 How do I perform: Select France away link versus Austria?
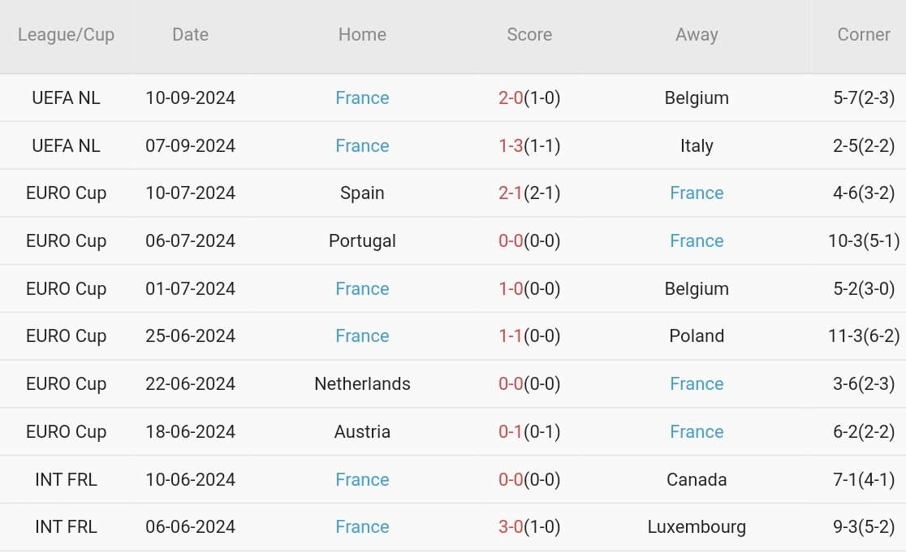pyautogui.click(x=697, y=432)
